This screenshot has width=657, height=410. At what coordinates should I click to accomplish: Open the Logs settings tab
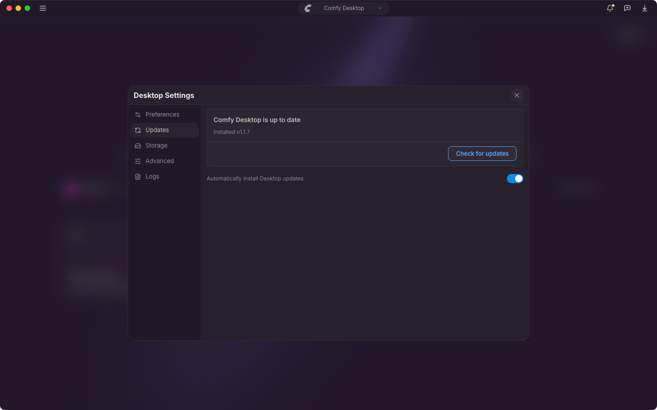(164, 176)
